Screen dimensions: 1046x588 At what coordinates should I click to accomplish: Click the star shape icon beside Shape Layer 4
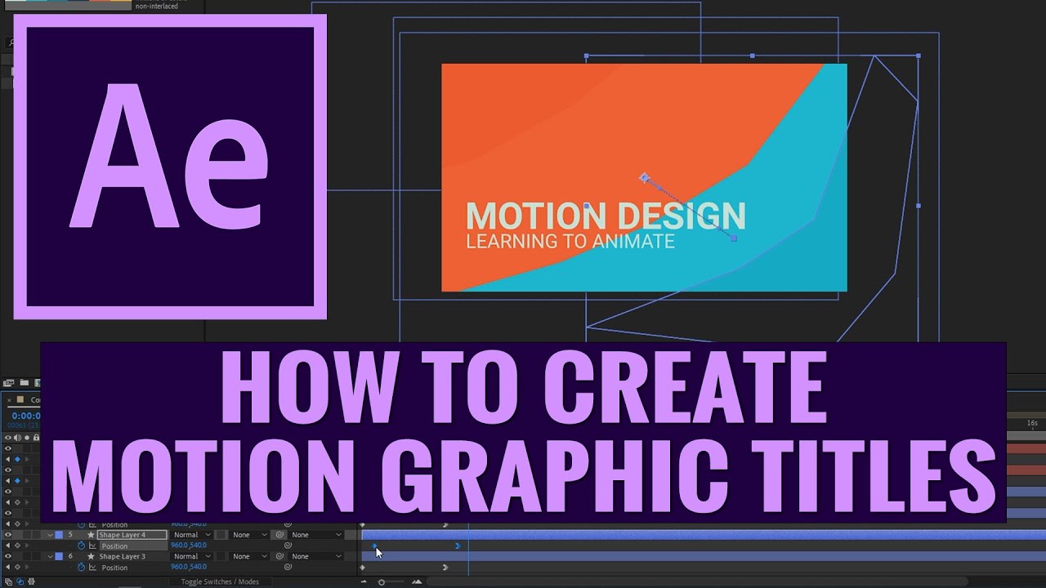(91, 535)
